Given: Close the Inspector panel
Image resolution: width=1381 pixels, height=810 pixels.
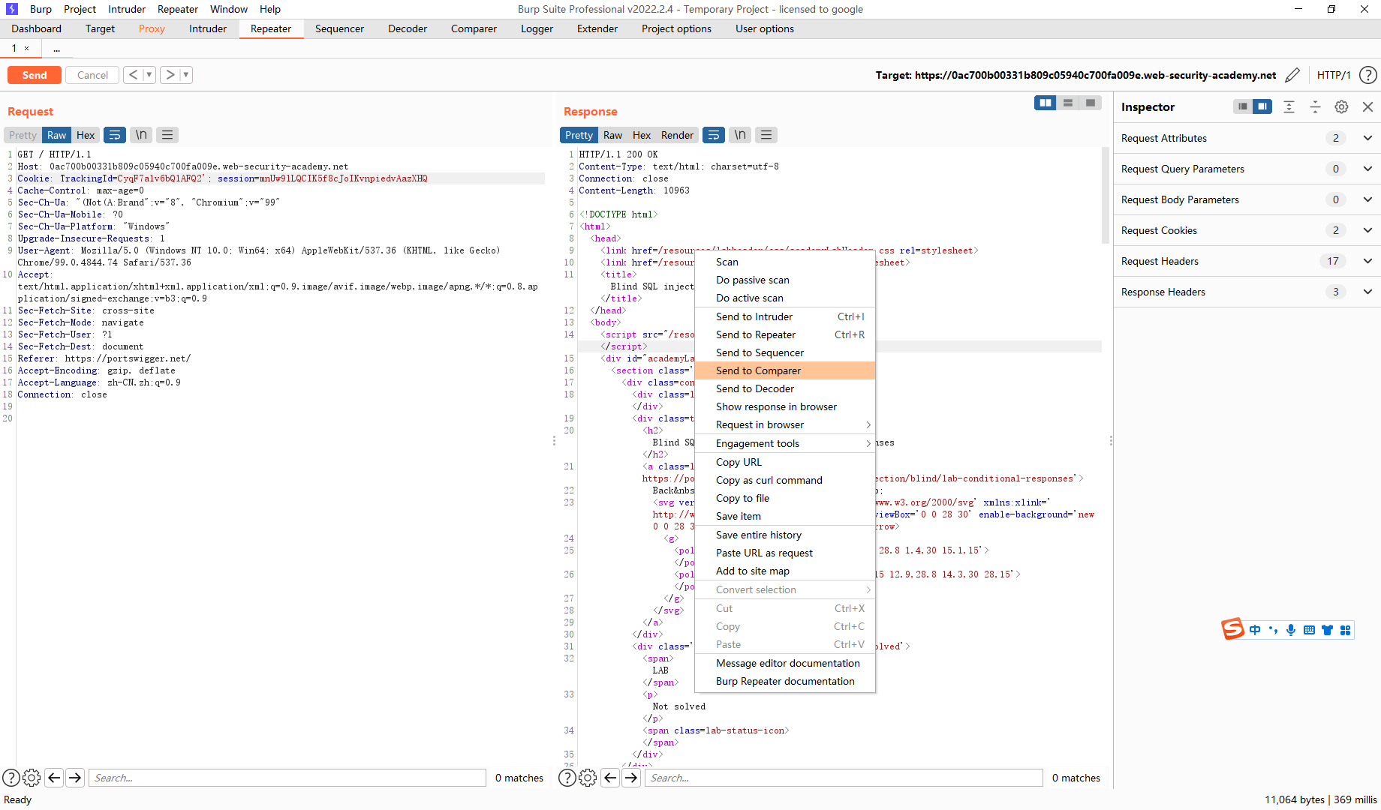Looking at the screenshot, I should click(x=1367, y=106).
